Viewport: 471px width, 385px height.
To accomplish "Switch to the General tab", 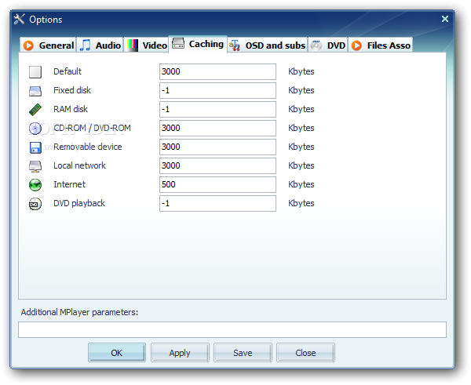I will pyautogui.click(x=48, y=45).
